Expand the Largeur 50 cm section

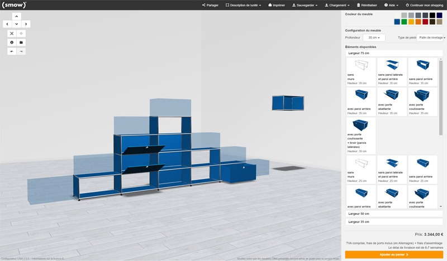(393, 214)
